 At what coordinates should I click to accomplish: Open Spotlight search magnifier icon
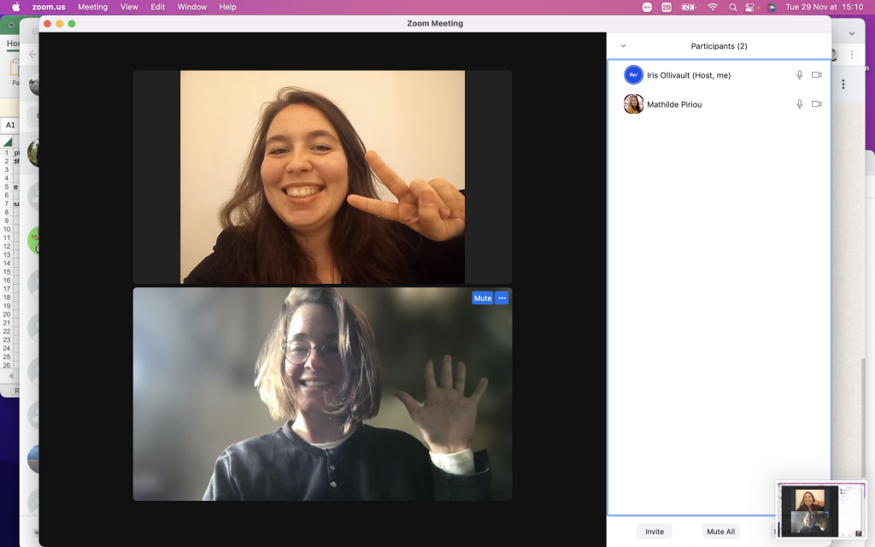(733, 7)
